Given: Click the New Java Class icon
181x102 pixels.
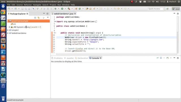Looking at the screenshot, I should pos(80,9).
